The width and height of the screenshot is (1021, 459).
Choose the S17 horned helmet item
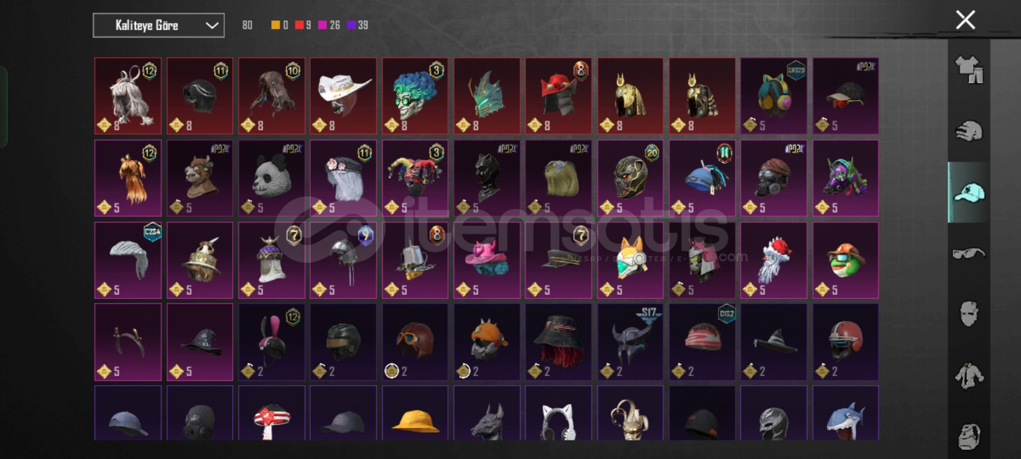point(630,342)
